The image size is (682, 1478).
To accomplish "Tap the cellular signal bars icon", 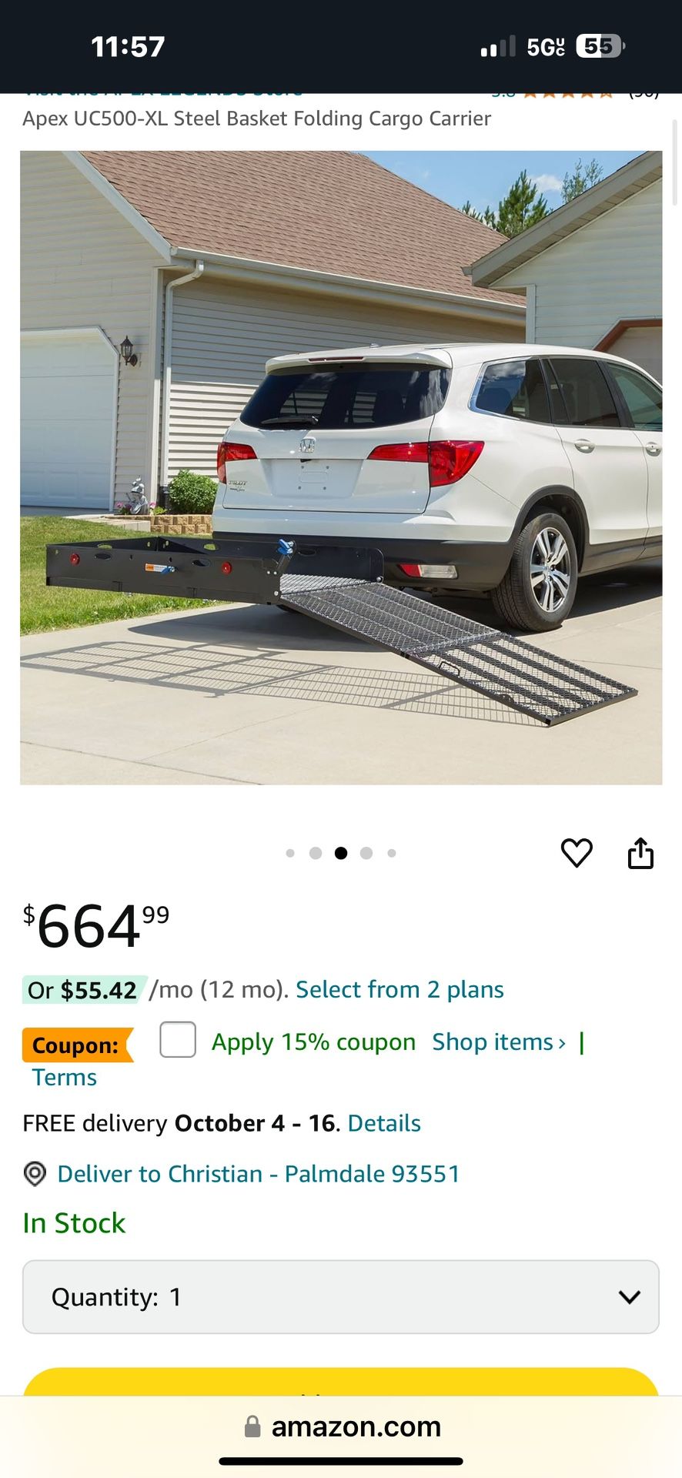I will (497, 47).
